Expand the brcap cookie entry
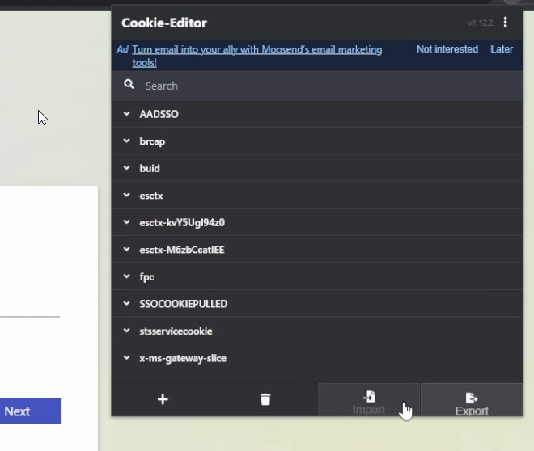The height and width of the screenshot is (451, 534). 152,141
